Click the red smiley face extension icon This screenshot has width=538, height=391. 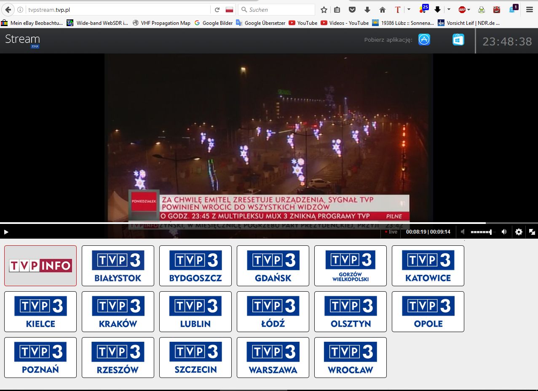(x=497, y=10)
